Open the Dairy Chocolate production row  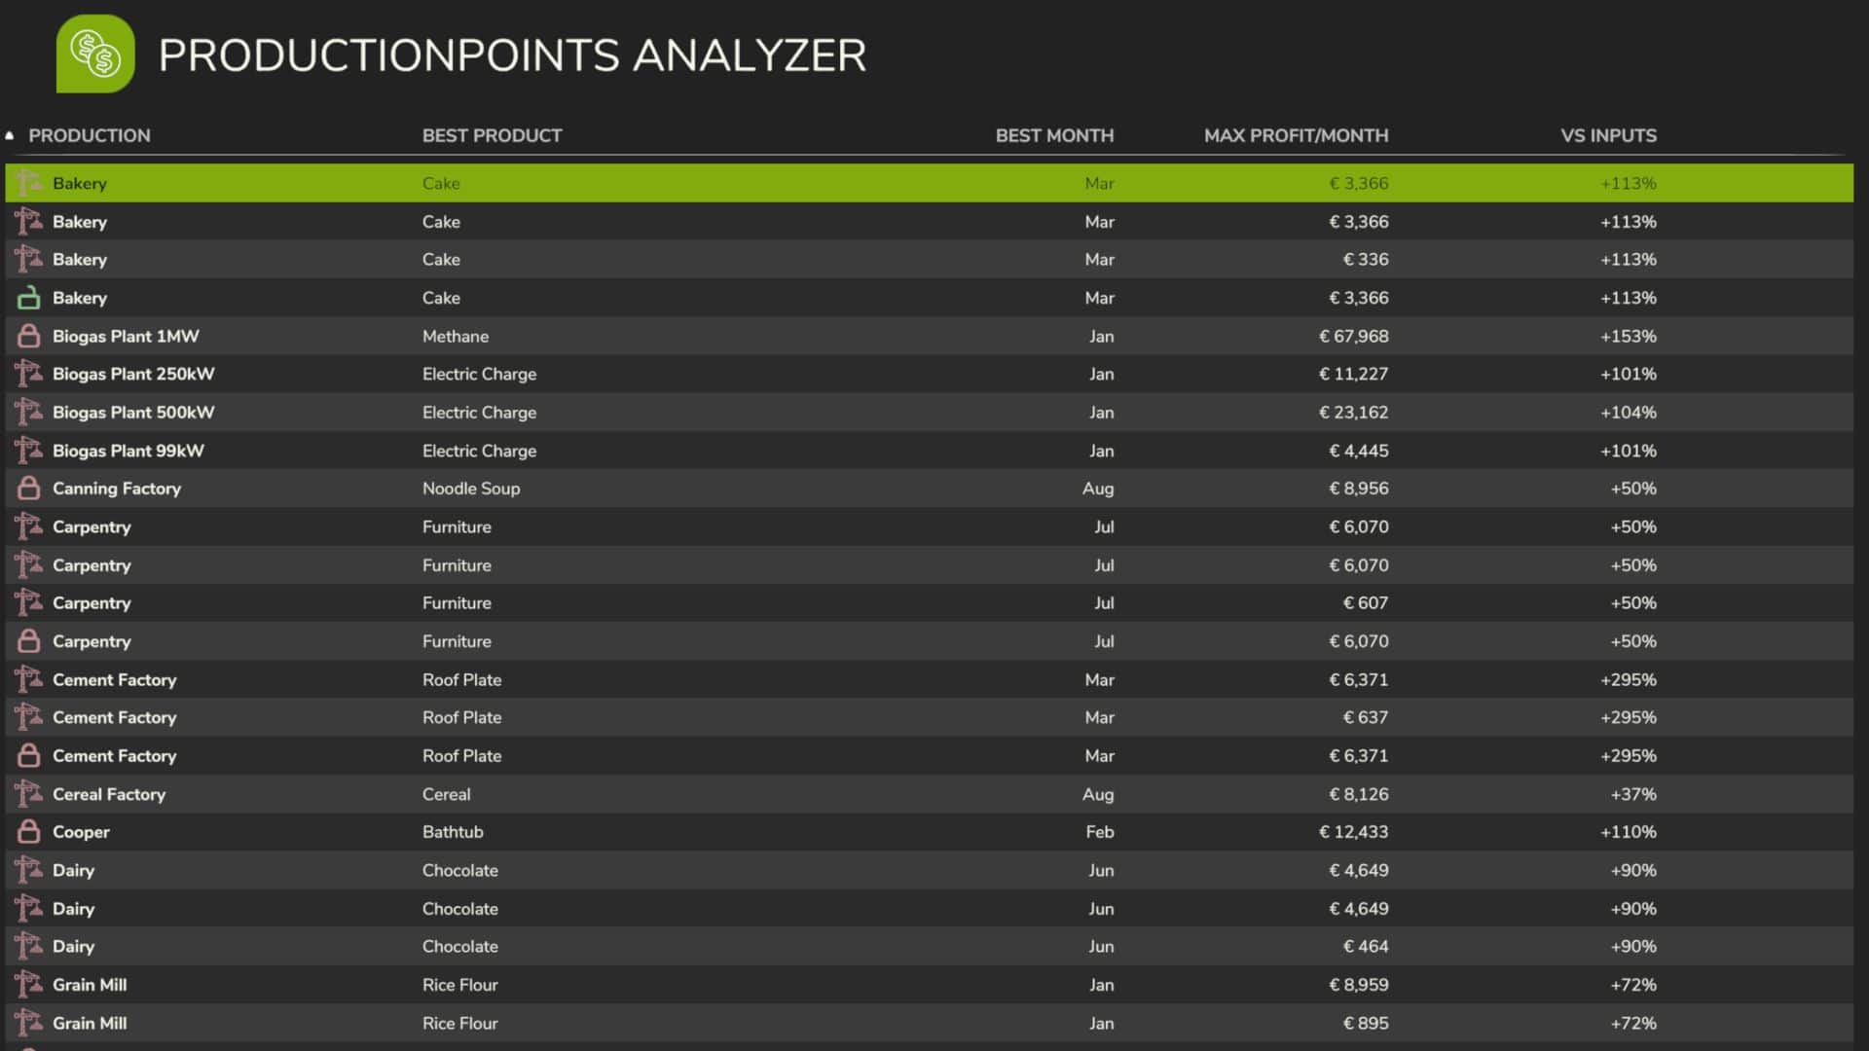click(x=681, y=870)
